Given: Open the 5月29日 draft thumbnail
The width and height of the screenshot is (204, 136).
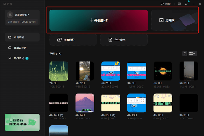Looking at the screenshot, I should click(x=189, y=71).
